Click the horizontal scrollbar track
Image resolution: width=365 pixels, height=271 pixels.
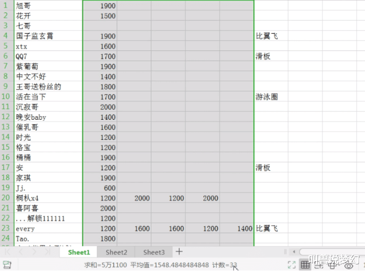click(x=332, y=252)
